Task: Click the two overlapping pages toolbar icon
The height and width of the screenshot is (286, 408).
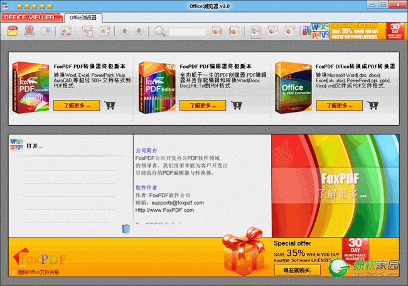Action: pyautogui.click(x=88, y=31)
